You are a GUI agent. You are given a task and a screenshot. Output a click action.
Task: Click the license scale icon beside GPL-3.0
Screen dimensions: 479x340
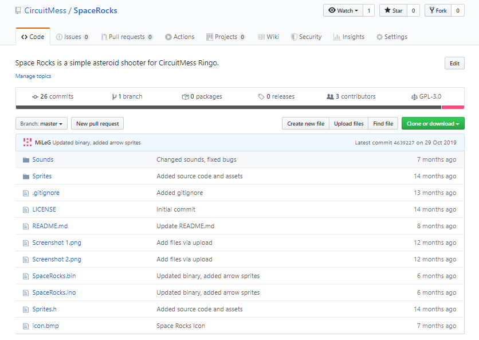414,97
